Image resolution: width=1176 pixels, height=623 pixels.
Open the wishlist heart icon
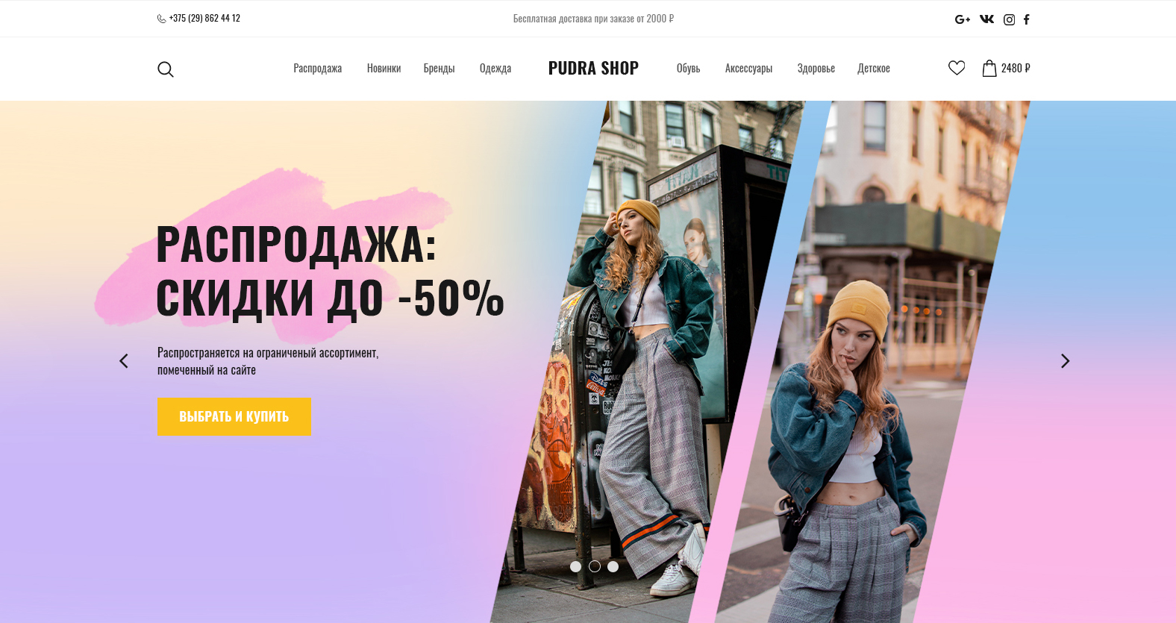point(957,68)
